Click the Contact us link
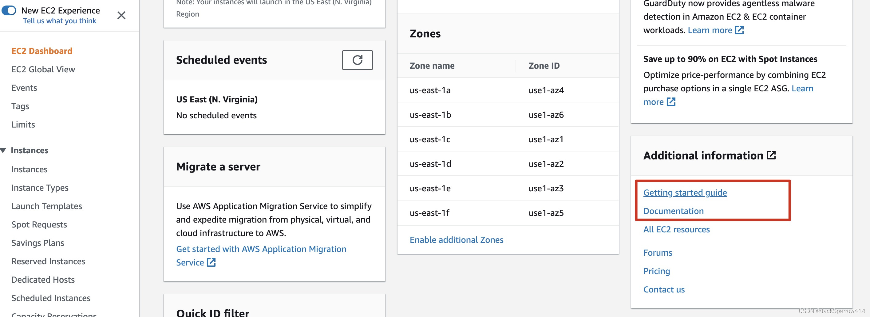870x317 pixels. [664, 290]
